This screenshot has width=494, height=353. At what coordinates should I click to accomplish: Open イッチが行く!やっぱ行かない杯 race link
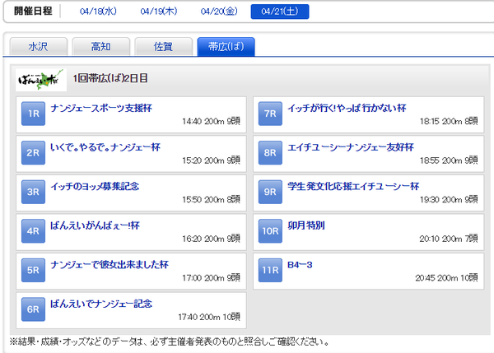pos(347,108)
